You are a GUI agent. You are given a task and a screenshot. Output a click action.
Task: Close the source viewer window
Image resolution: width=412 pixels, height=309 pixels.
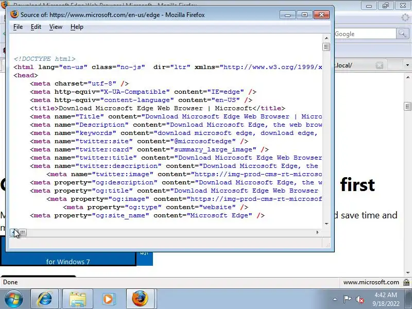tap(321, 15)
